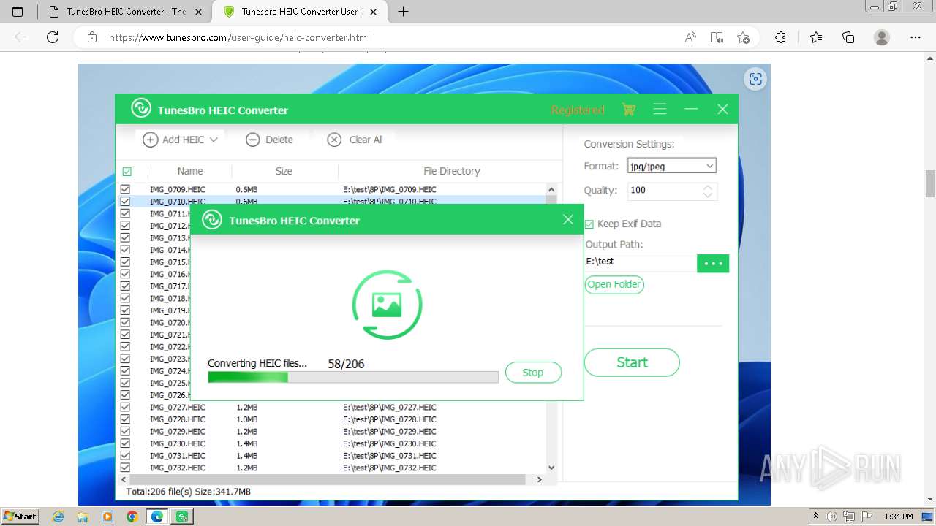Open the browser Extensions puzzle icon

tap(780, 37)
